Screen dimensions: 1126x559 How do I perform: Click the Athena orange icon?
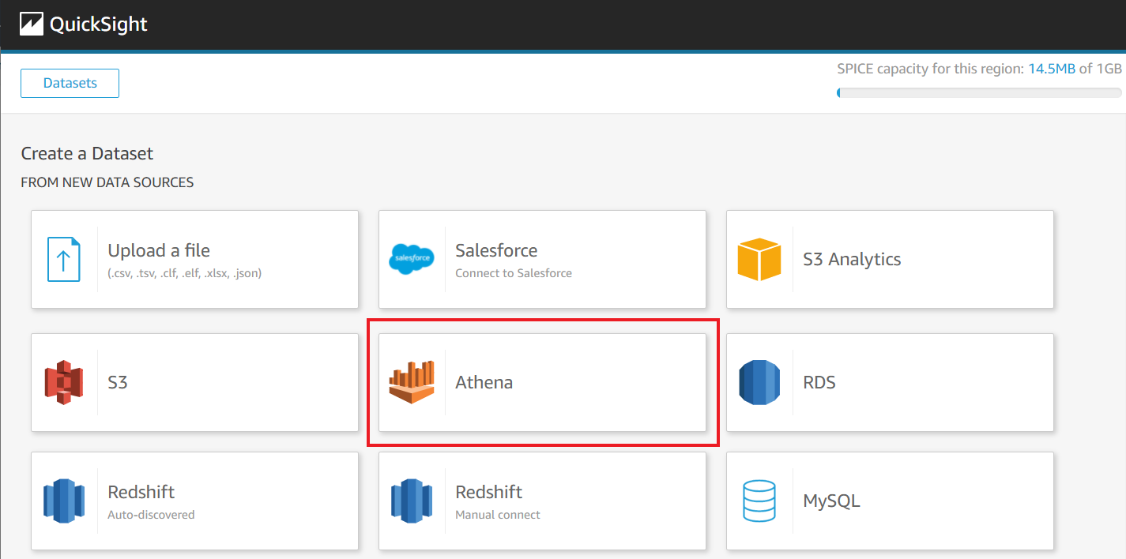(x=412, y=382)
